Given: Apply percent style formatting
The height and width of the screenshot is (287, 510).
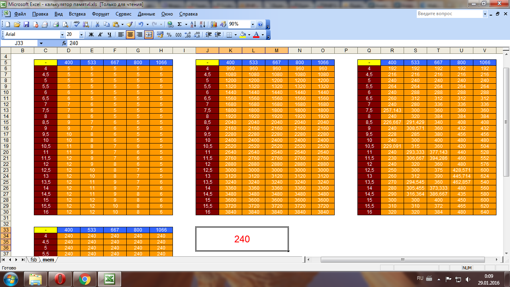Looking at the screenshot, I should 169,35.
